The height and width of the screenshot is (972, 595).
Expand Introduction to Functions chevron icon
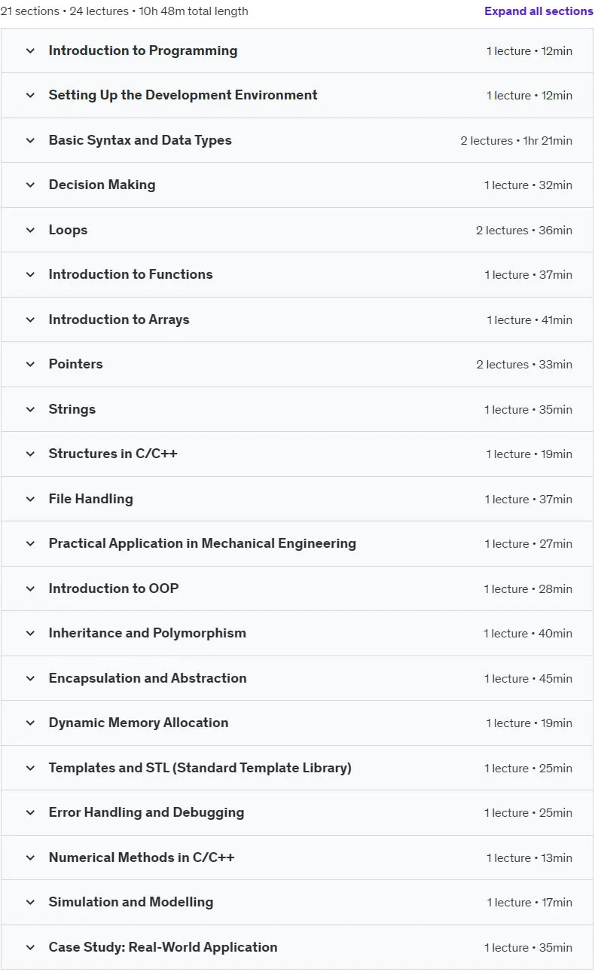[x=30, y=275]
